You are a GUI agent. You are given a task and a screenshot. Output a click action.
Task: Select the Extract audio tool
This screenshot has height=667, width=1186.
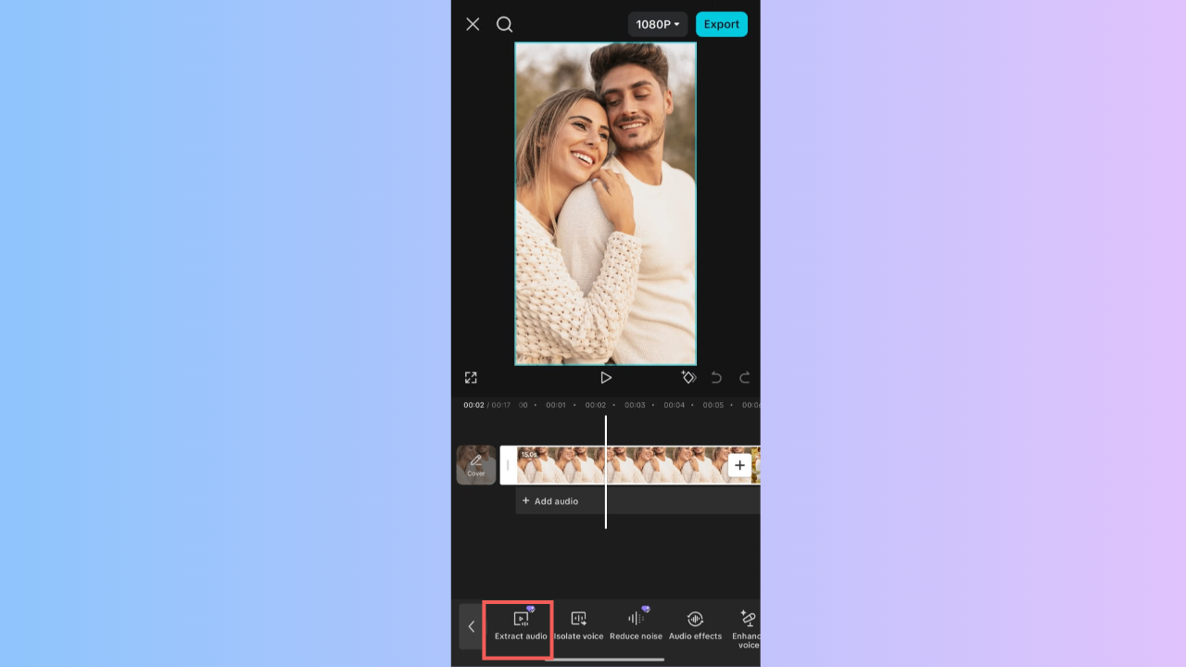521,626
